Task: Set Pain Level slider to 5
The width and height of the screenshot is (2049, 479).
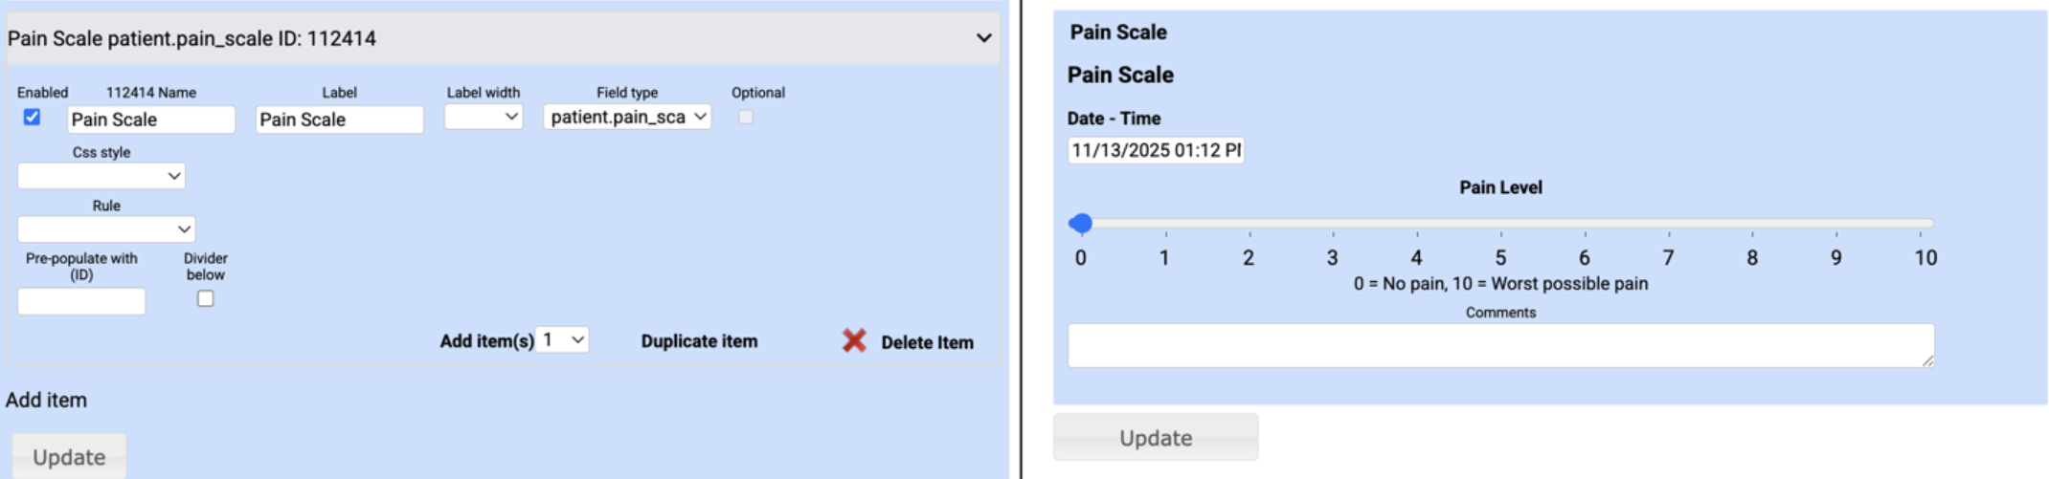Action: click(1500, 224)
